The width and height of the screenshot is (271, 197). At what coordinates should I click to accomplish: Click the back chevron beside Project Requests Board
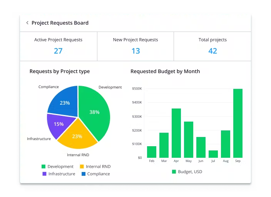click(27, 23)
